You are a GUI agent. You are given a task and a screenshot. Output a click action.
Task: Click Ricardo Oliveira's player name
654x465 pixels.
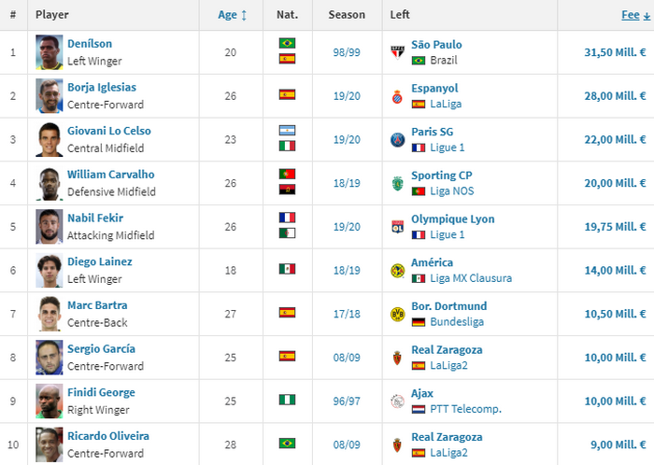[x=107, y=436]
